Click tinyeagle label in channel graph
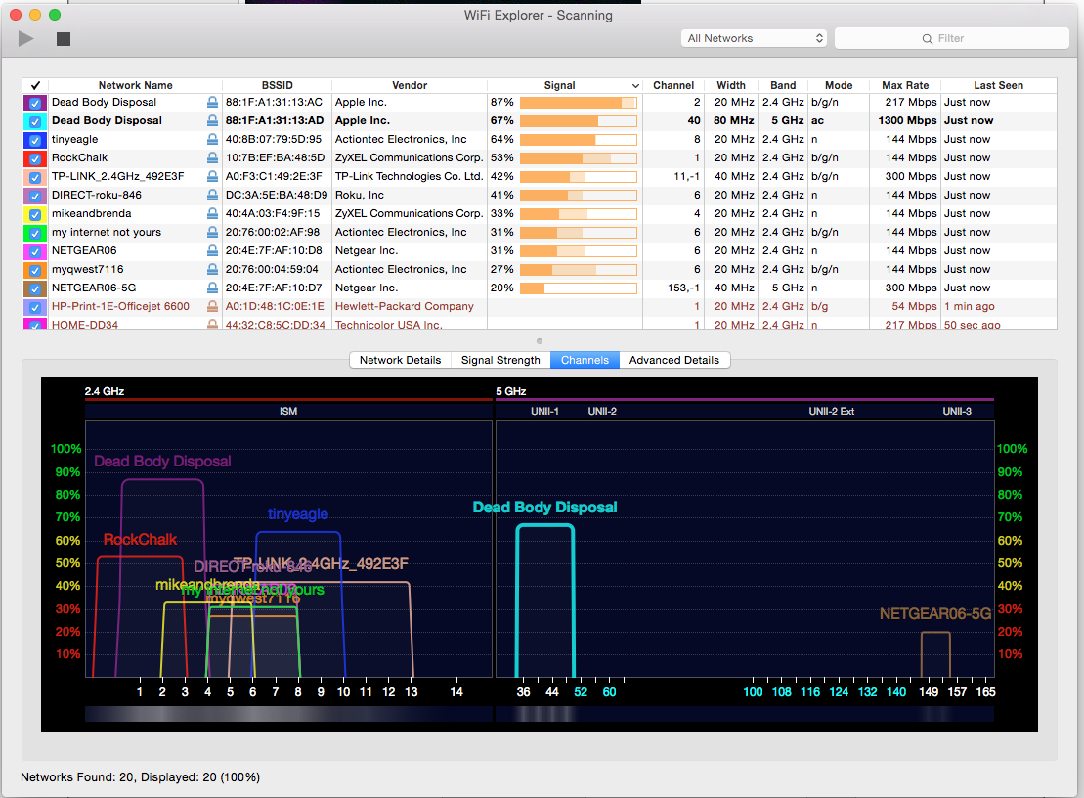Viewport: 1084px width, 798px height. click(x=298, y=513)
